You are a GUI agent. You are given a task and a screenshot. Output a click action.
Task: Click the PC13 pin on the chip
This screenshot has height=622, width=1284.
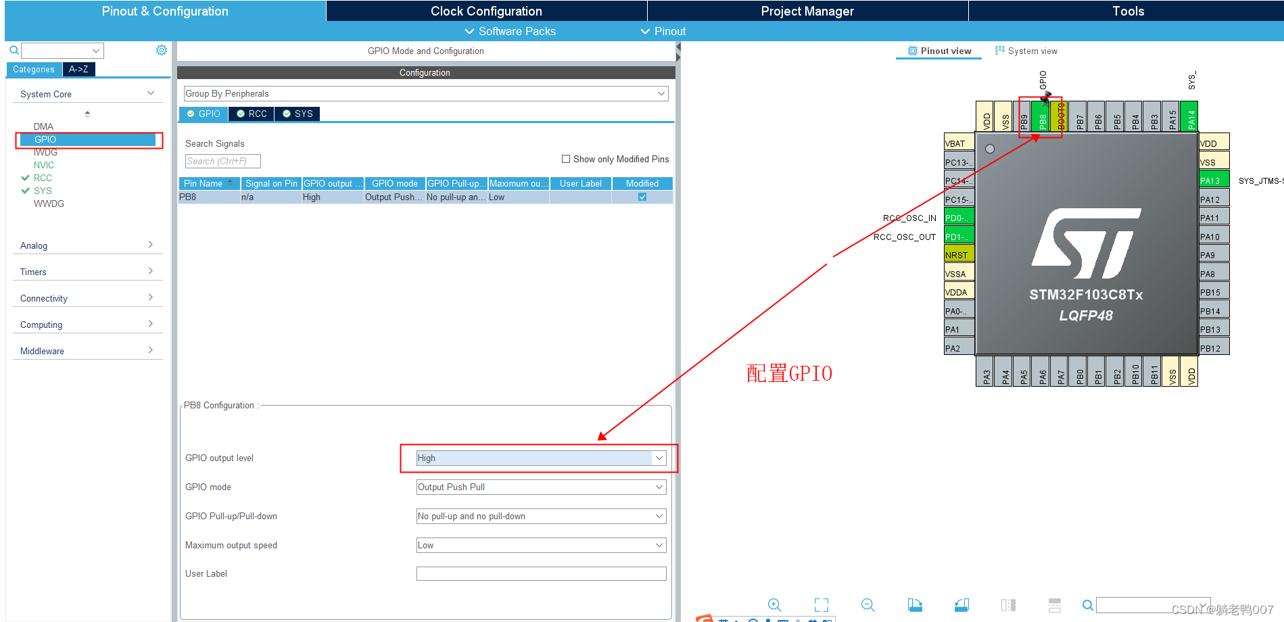(x=959, y=162)
